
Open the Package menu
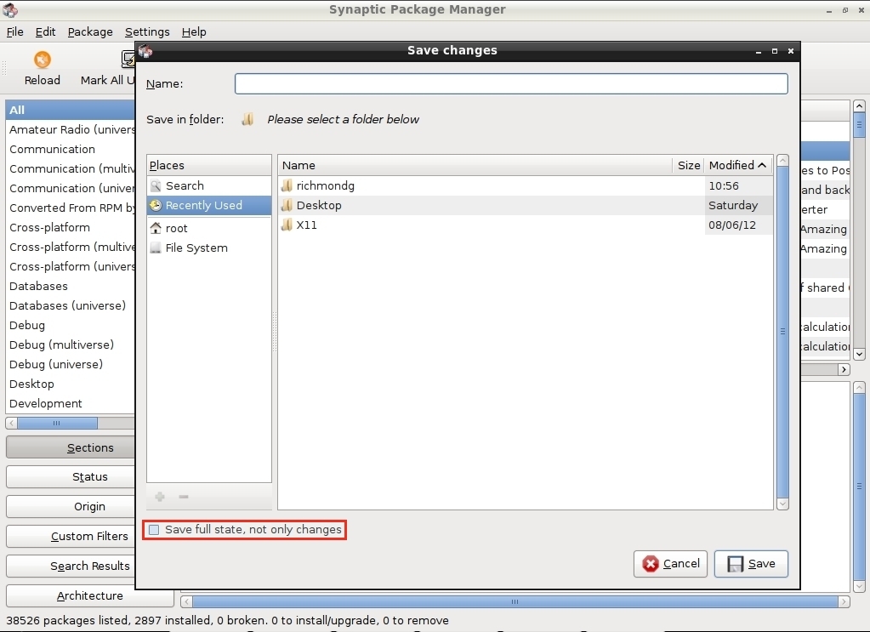click(90, 31)
